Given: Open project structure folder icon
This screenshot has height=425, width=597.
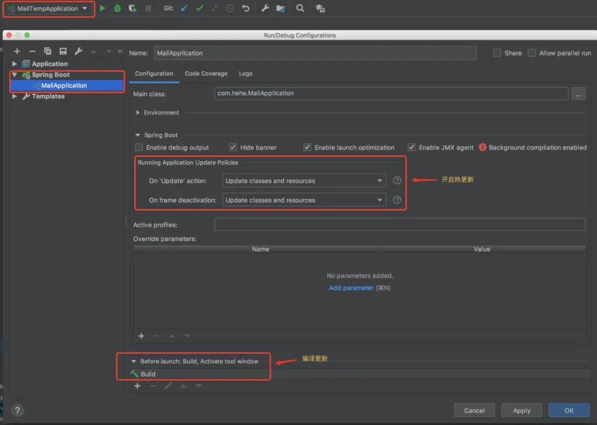Looking at the screenshot, I should click(281, 8).
